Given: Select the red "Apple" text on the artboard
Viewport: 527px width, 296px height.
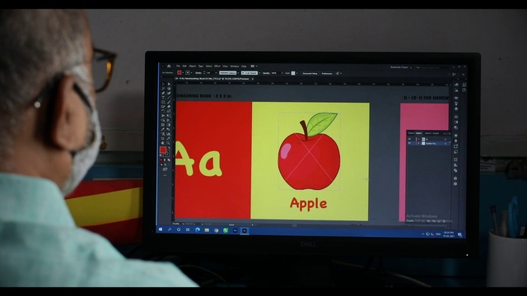Looking at the screenshot, I should click(309, 204).
